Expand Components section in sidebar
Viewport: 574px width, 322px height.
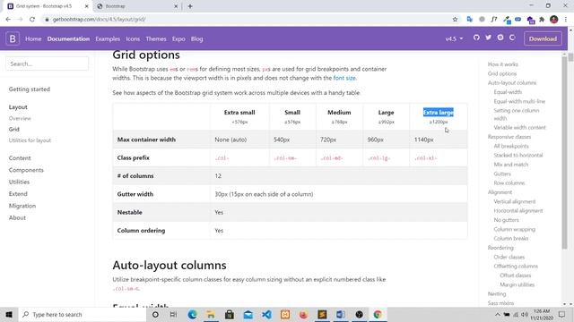coord(26,170)
